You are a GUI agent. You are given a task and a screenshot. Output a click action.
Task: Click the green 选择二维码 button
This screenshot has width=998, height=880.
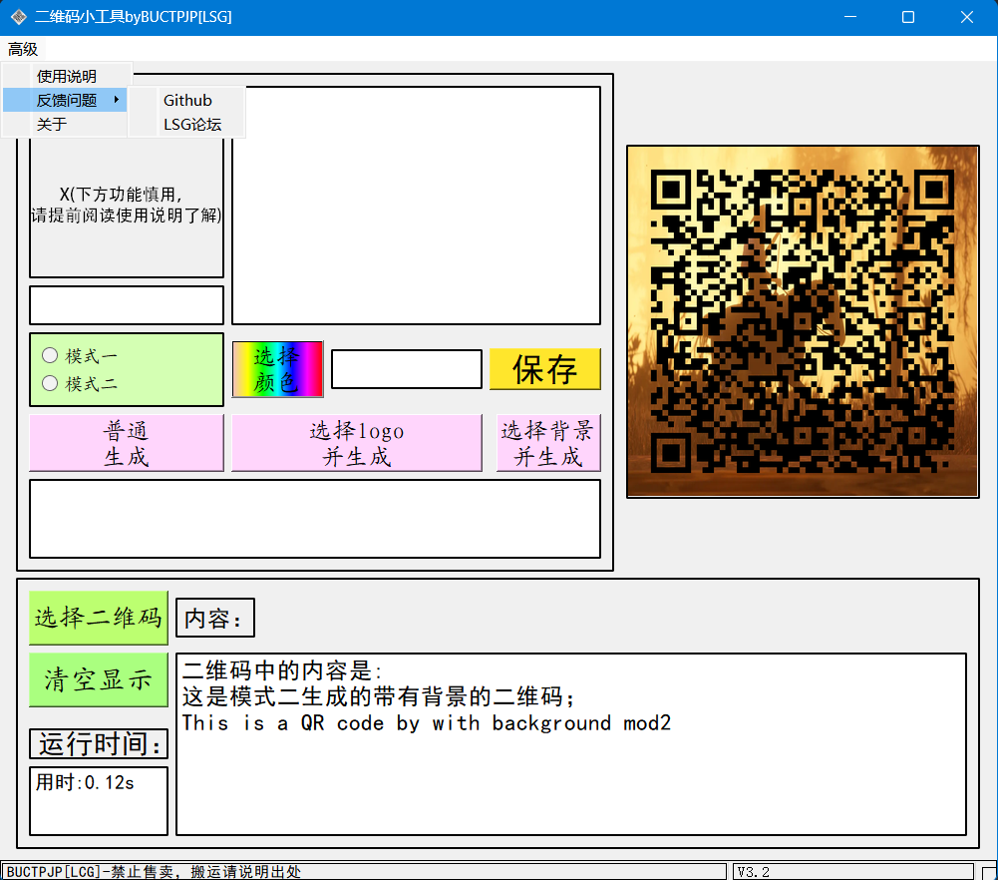[99, 618]
